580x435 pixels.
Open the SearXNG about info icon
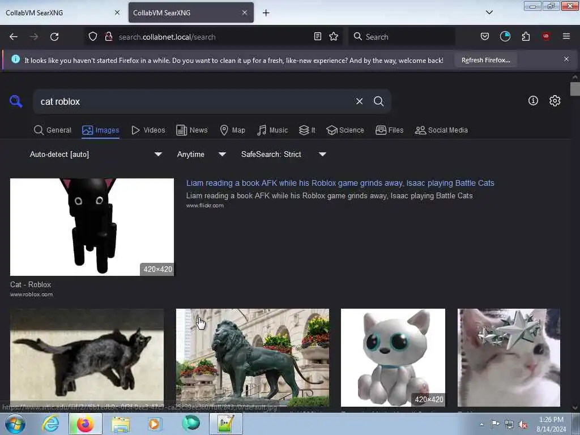point(533,101)
